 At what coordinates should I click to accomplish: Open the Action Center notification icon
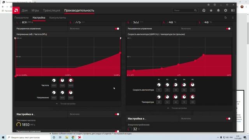[245, 137]
